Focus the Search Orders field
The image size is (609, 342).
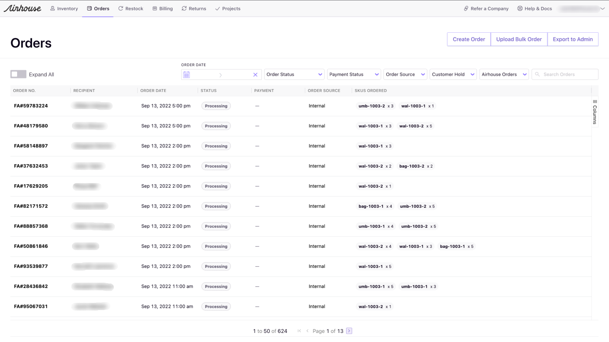[x=565, y=74]
